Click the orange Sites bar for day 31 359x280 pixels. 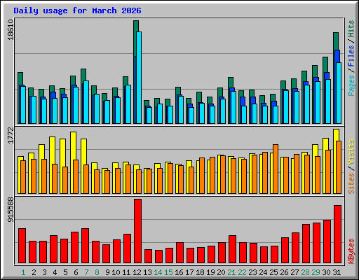(x=339, y=167)
